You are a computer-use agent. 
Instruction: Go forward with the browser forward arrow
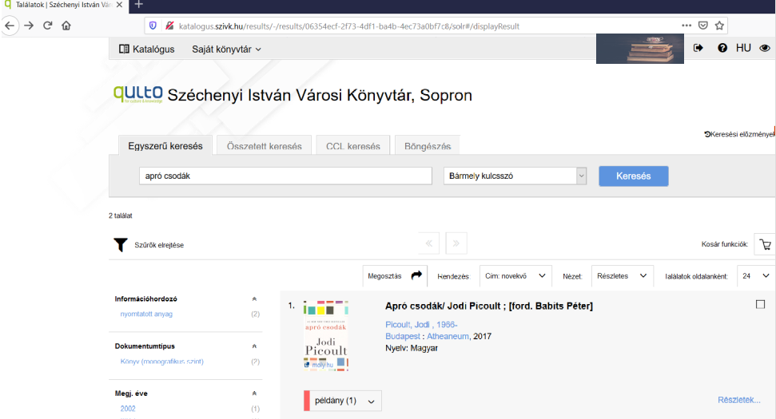coord(29,26)
